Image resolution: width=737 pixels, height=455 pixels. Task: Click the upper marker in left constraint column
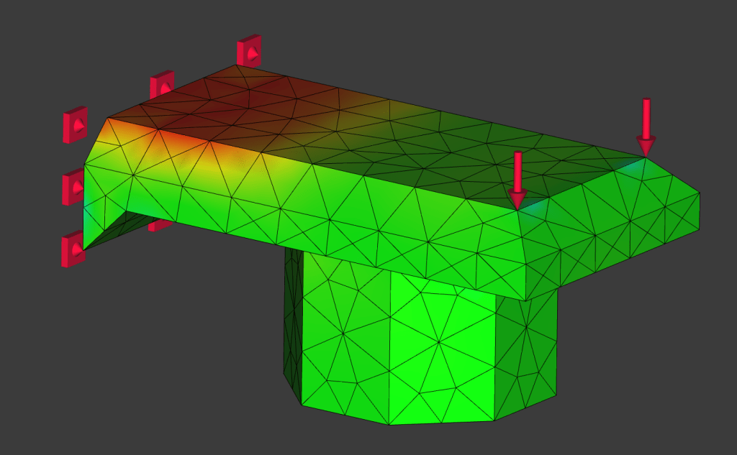tap(75, 124)
